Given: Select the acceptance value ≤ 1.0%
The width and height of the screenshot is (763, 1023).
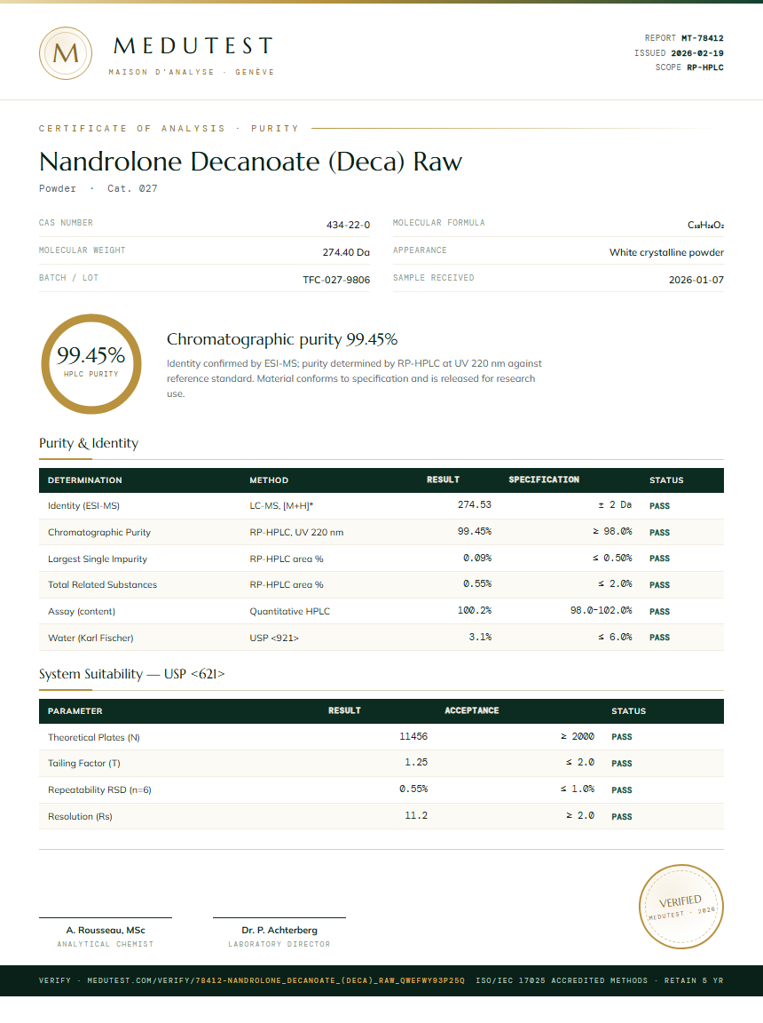Looking at the screenshot, I should click(578, 789).
